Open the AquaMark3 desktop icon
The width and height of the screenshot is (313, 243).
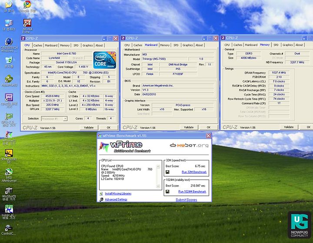click(x=9, y=81)
